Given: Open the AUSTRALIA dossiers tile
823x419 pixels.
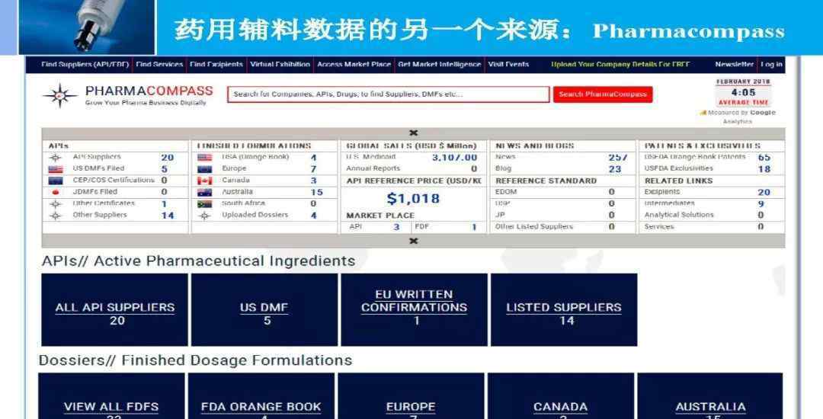Looking at the screenshot, I should click(x=710, y=396).
